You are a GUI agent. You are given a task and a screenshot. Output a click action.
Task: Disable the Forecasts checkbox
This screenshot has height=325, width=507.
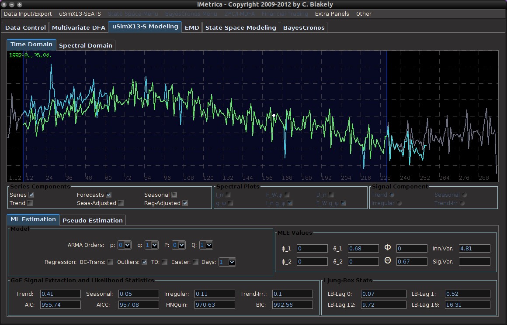tap(108, 195)
